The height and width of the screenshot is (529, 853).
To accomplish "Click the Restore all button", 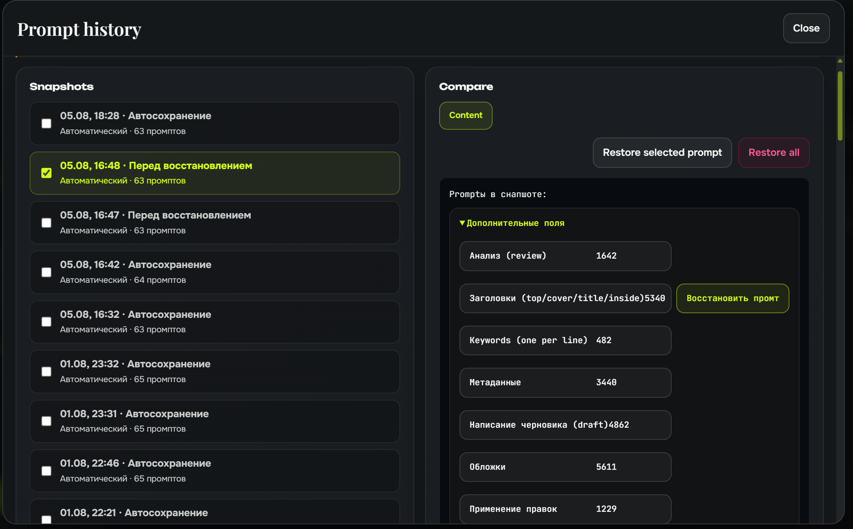I will coord(774,153).
